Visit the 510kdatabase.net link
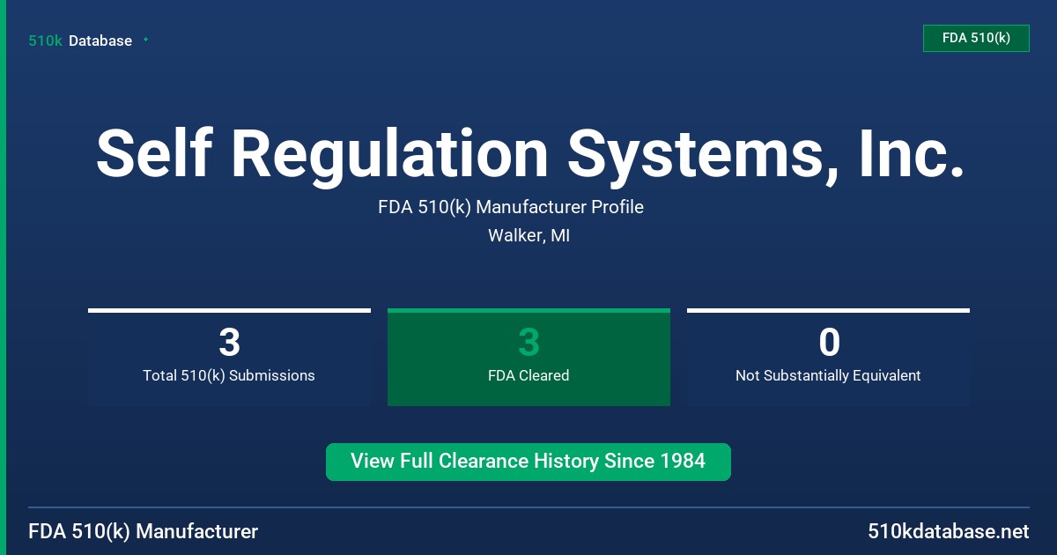 (948, 532)
